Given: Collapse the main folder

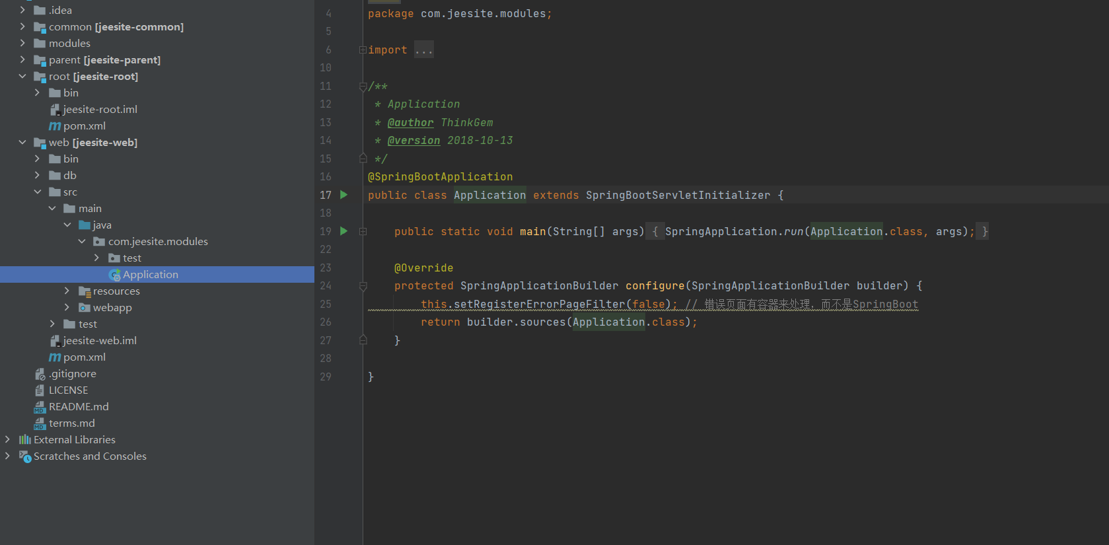Looking at the screenshot, I should point(52,208).
